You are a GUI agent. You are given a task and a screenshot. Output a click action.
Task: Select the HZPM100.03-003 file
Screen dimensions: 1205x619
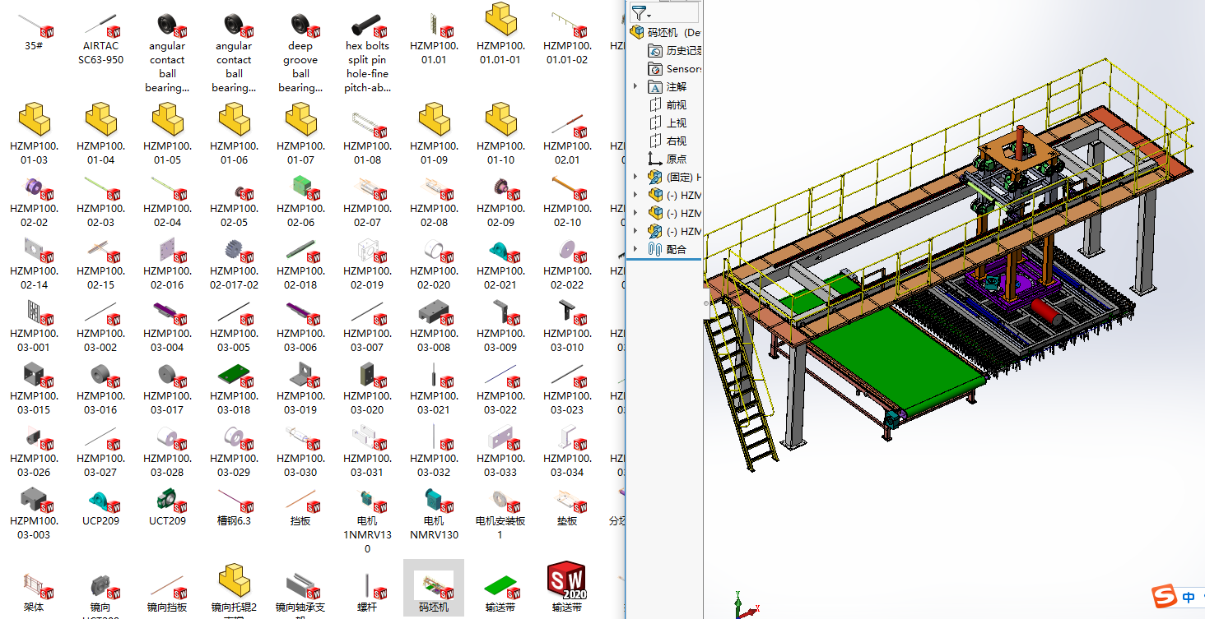point(34,514)
